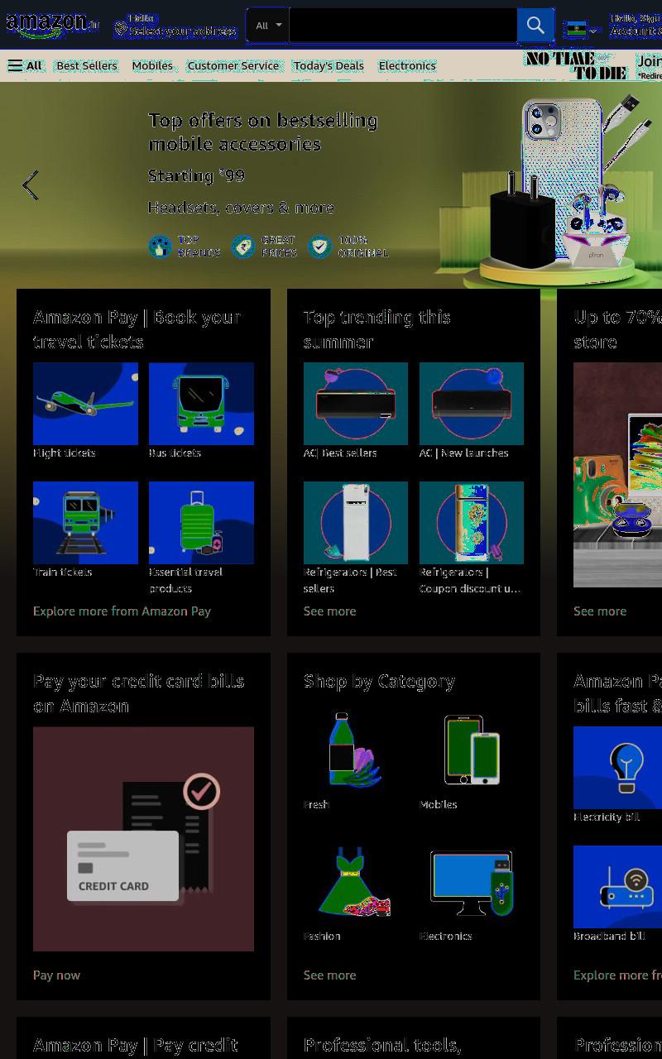
Task: Open Refrigerators Coupon discount image
Action: coord(472,523)
